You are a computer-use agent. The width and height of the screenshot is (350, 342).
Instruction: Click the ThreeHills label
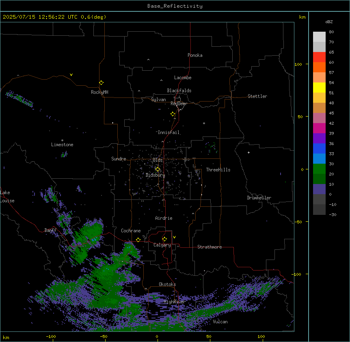[x=218, y=170]
